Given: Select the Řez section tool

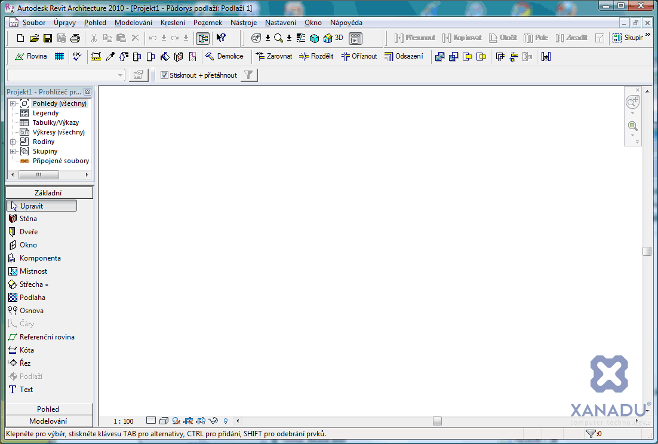Looking at the screenshot, I should click(x=19, y=363).
